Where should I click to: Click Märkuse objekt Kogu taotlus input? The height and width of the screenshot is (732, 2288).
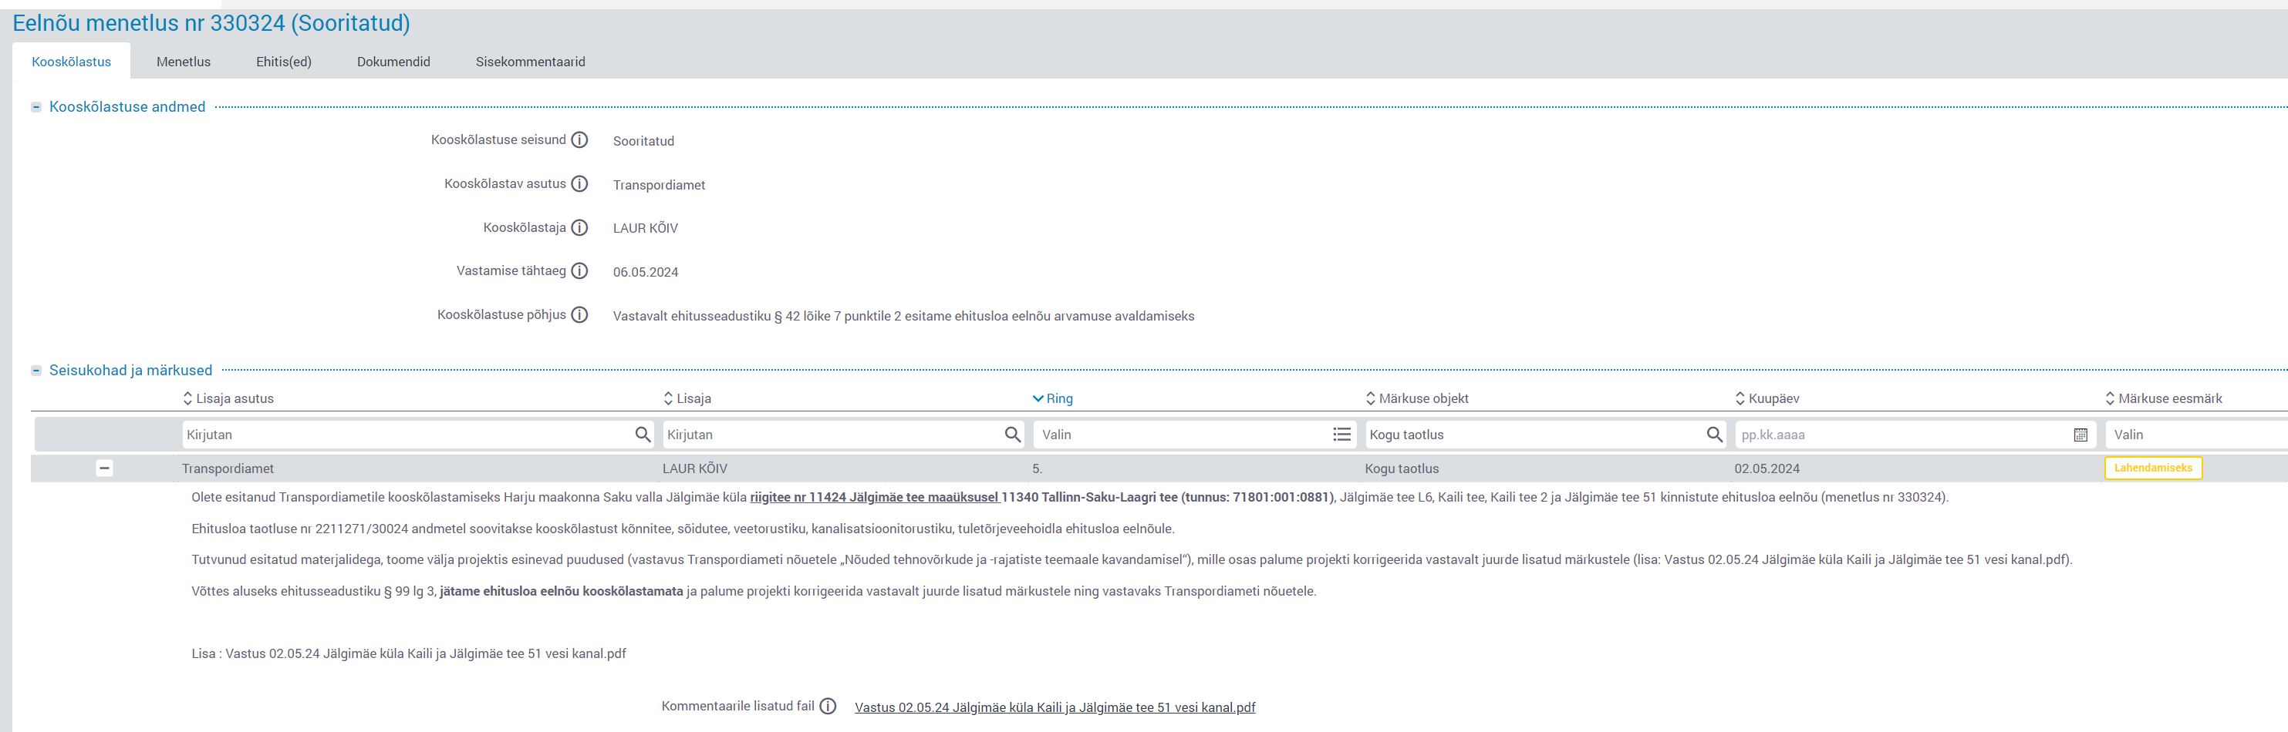[1545, 435]
